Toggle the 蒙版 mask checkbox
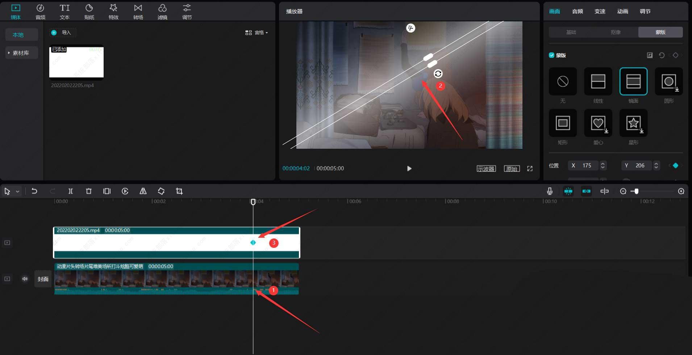692x355 pixels. [551, 55]
